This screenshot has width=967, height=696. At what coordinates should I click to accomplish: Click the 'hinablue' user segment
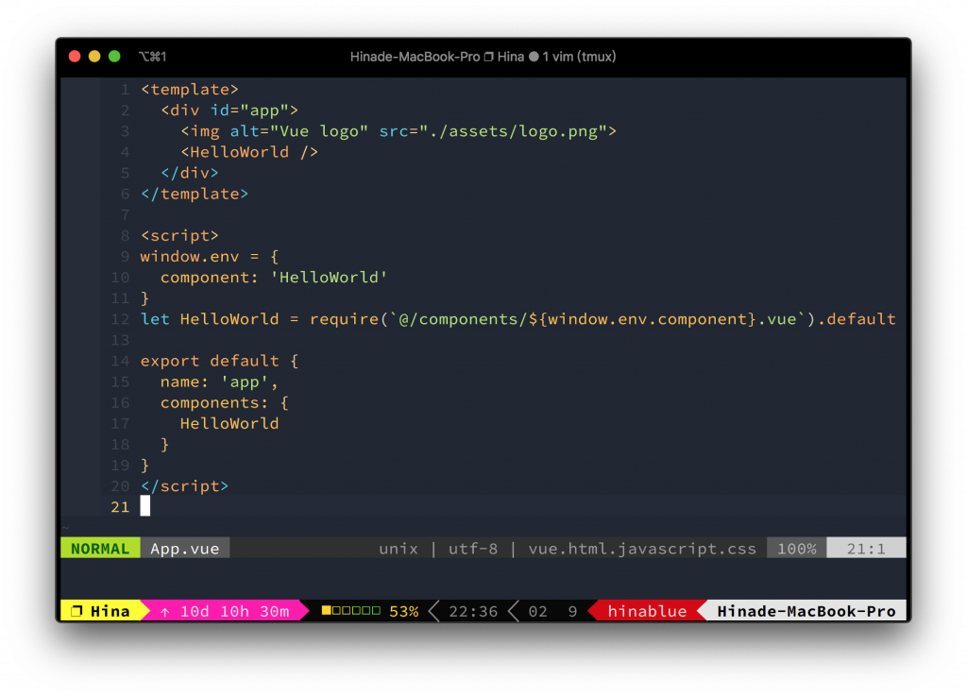(647, 611)
